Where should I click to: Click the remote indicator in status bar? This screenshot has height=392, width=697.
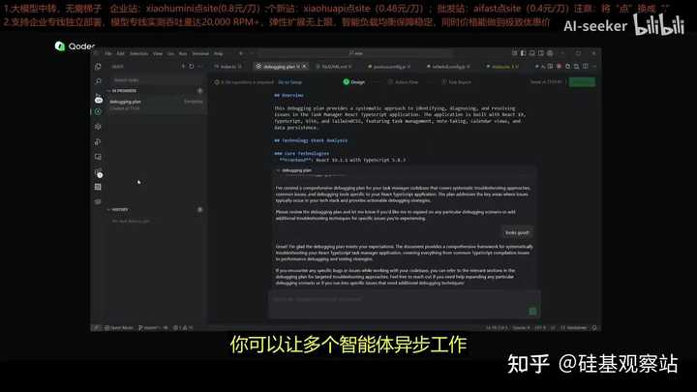pyautogui.click(x=96, y=328)
